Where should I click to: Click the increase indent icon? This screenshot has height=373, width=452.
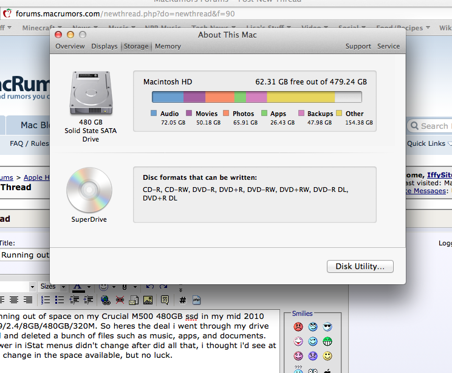pyautogui.click(x=88, y=300)
